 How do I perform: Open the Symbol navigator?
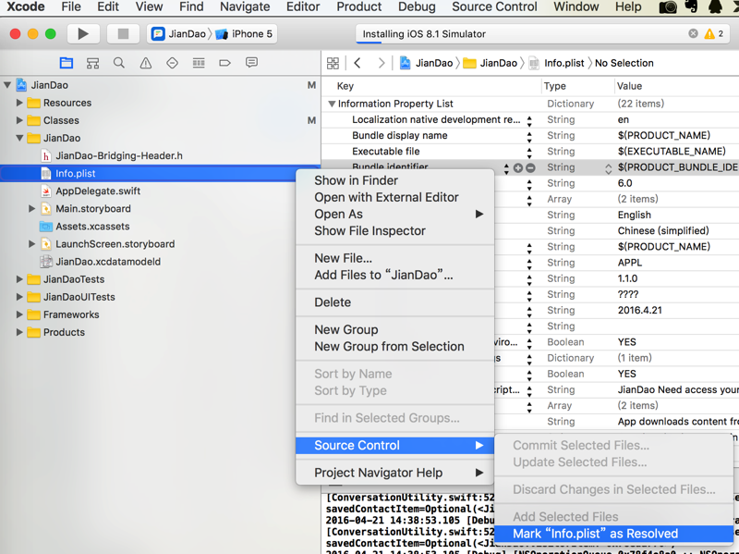click(93, 63)
